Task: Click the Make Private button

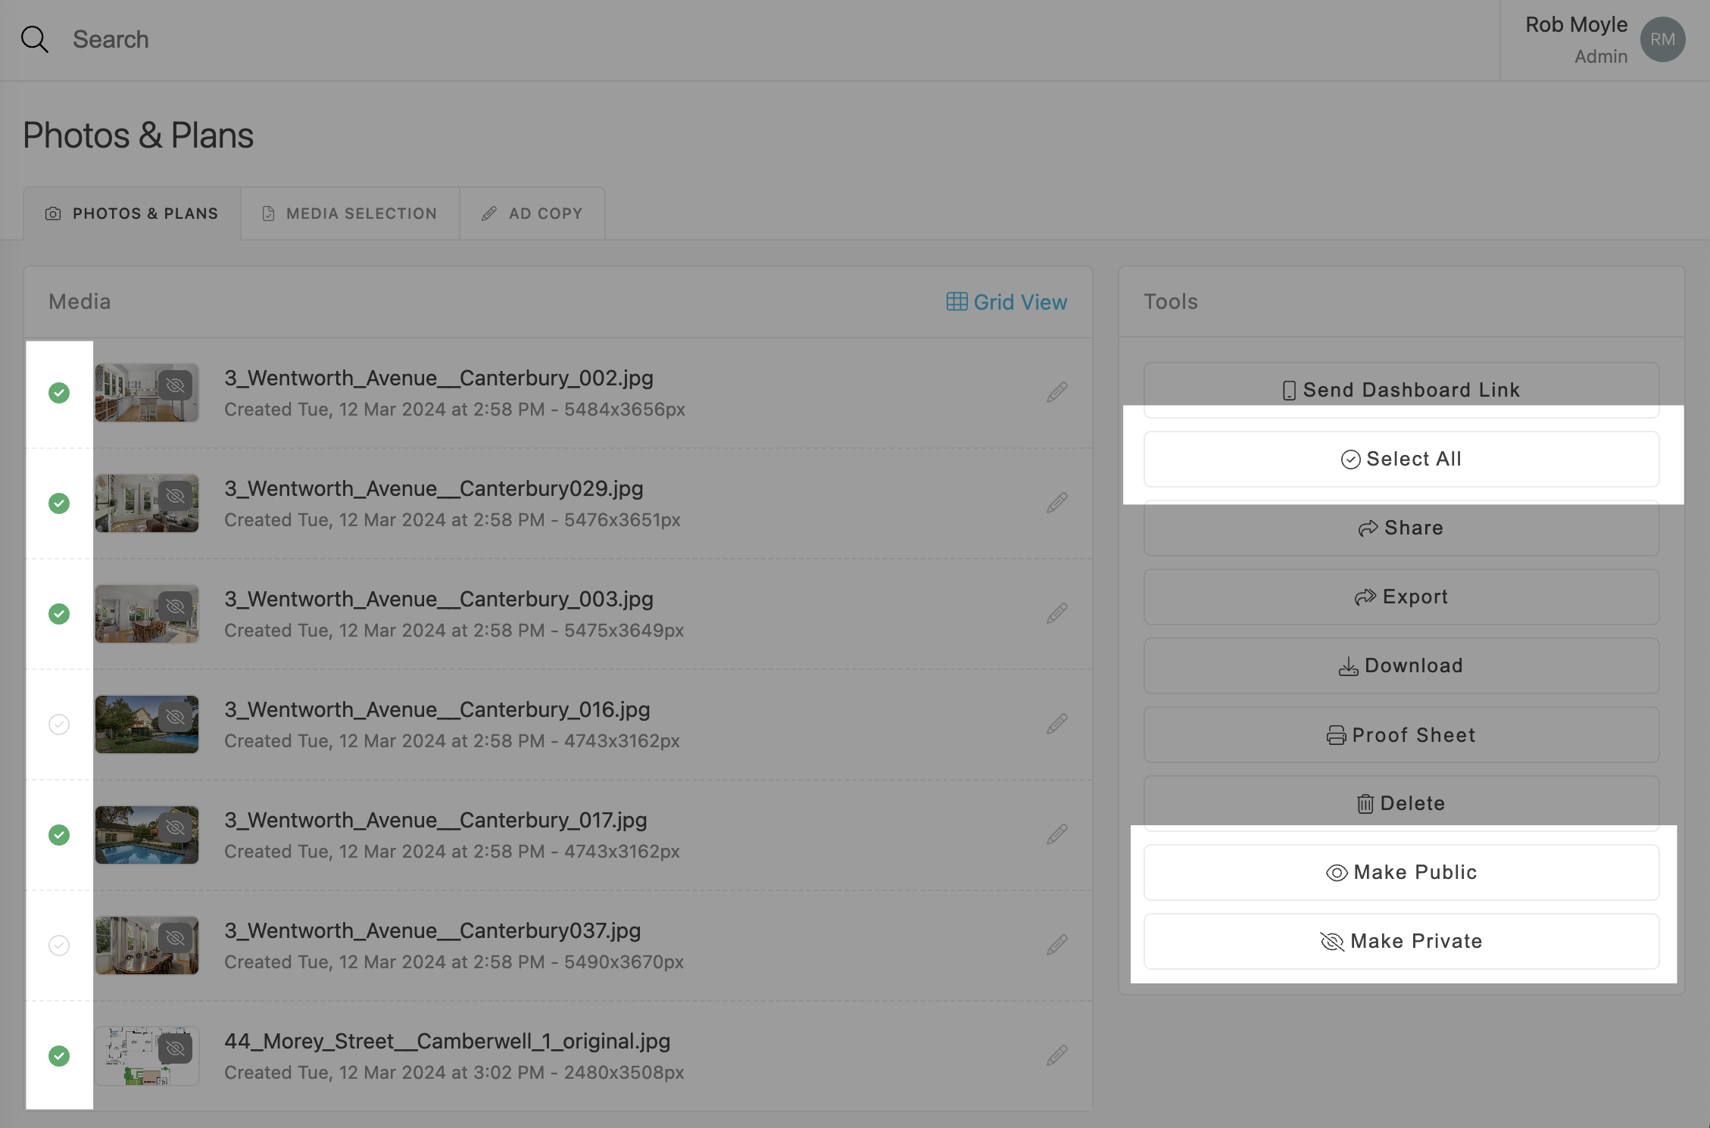Action: tap(1401, 941)
